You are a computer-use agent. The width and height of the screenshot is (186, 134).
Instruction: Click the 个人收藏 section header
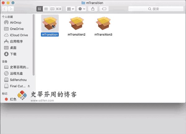7,17
